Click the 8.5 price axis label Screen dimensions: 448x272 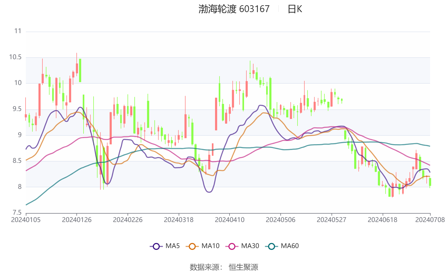(17, 161)
